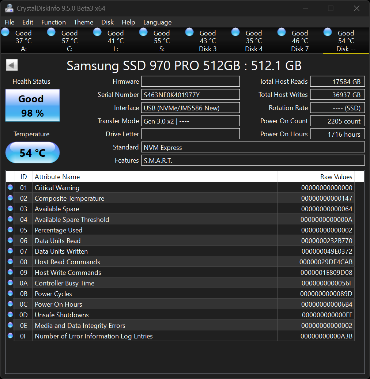This screenshot has width=370, height=379.
Task: Open the Language menu
Action: 157,22
